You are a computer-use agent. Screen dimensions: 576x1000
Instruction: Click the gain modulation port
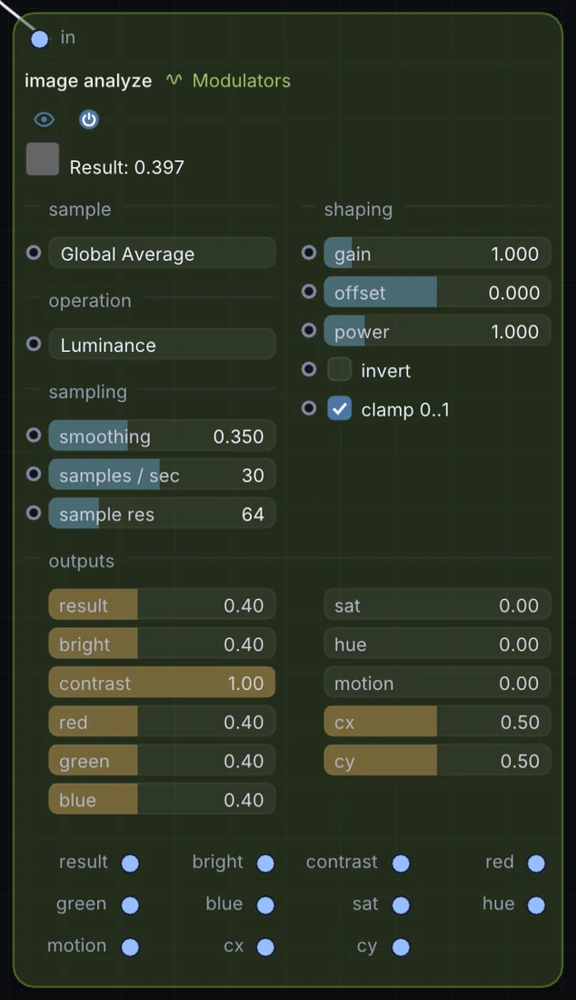[x=309, y=253]
